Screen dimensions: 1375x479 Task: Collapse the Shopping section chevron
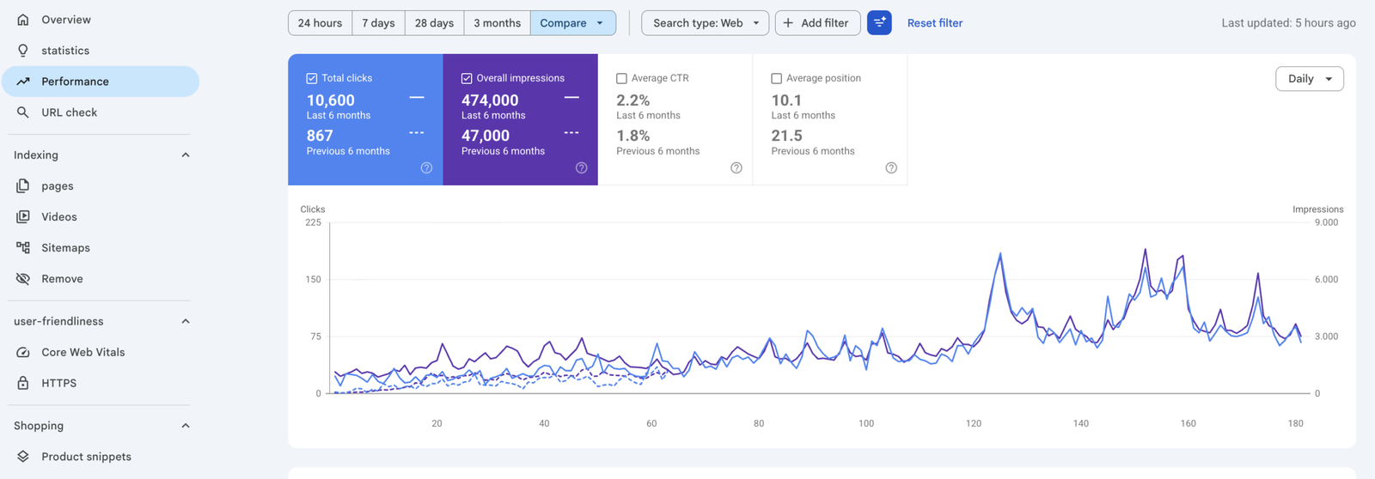pyautogui.click(x=186, y=427)
